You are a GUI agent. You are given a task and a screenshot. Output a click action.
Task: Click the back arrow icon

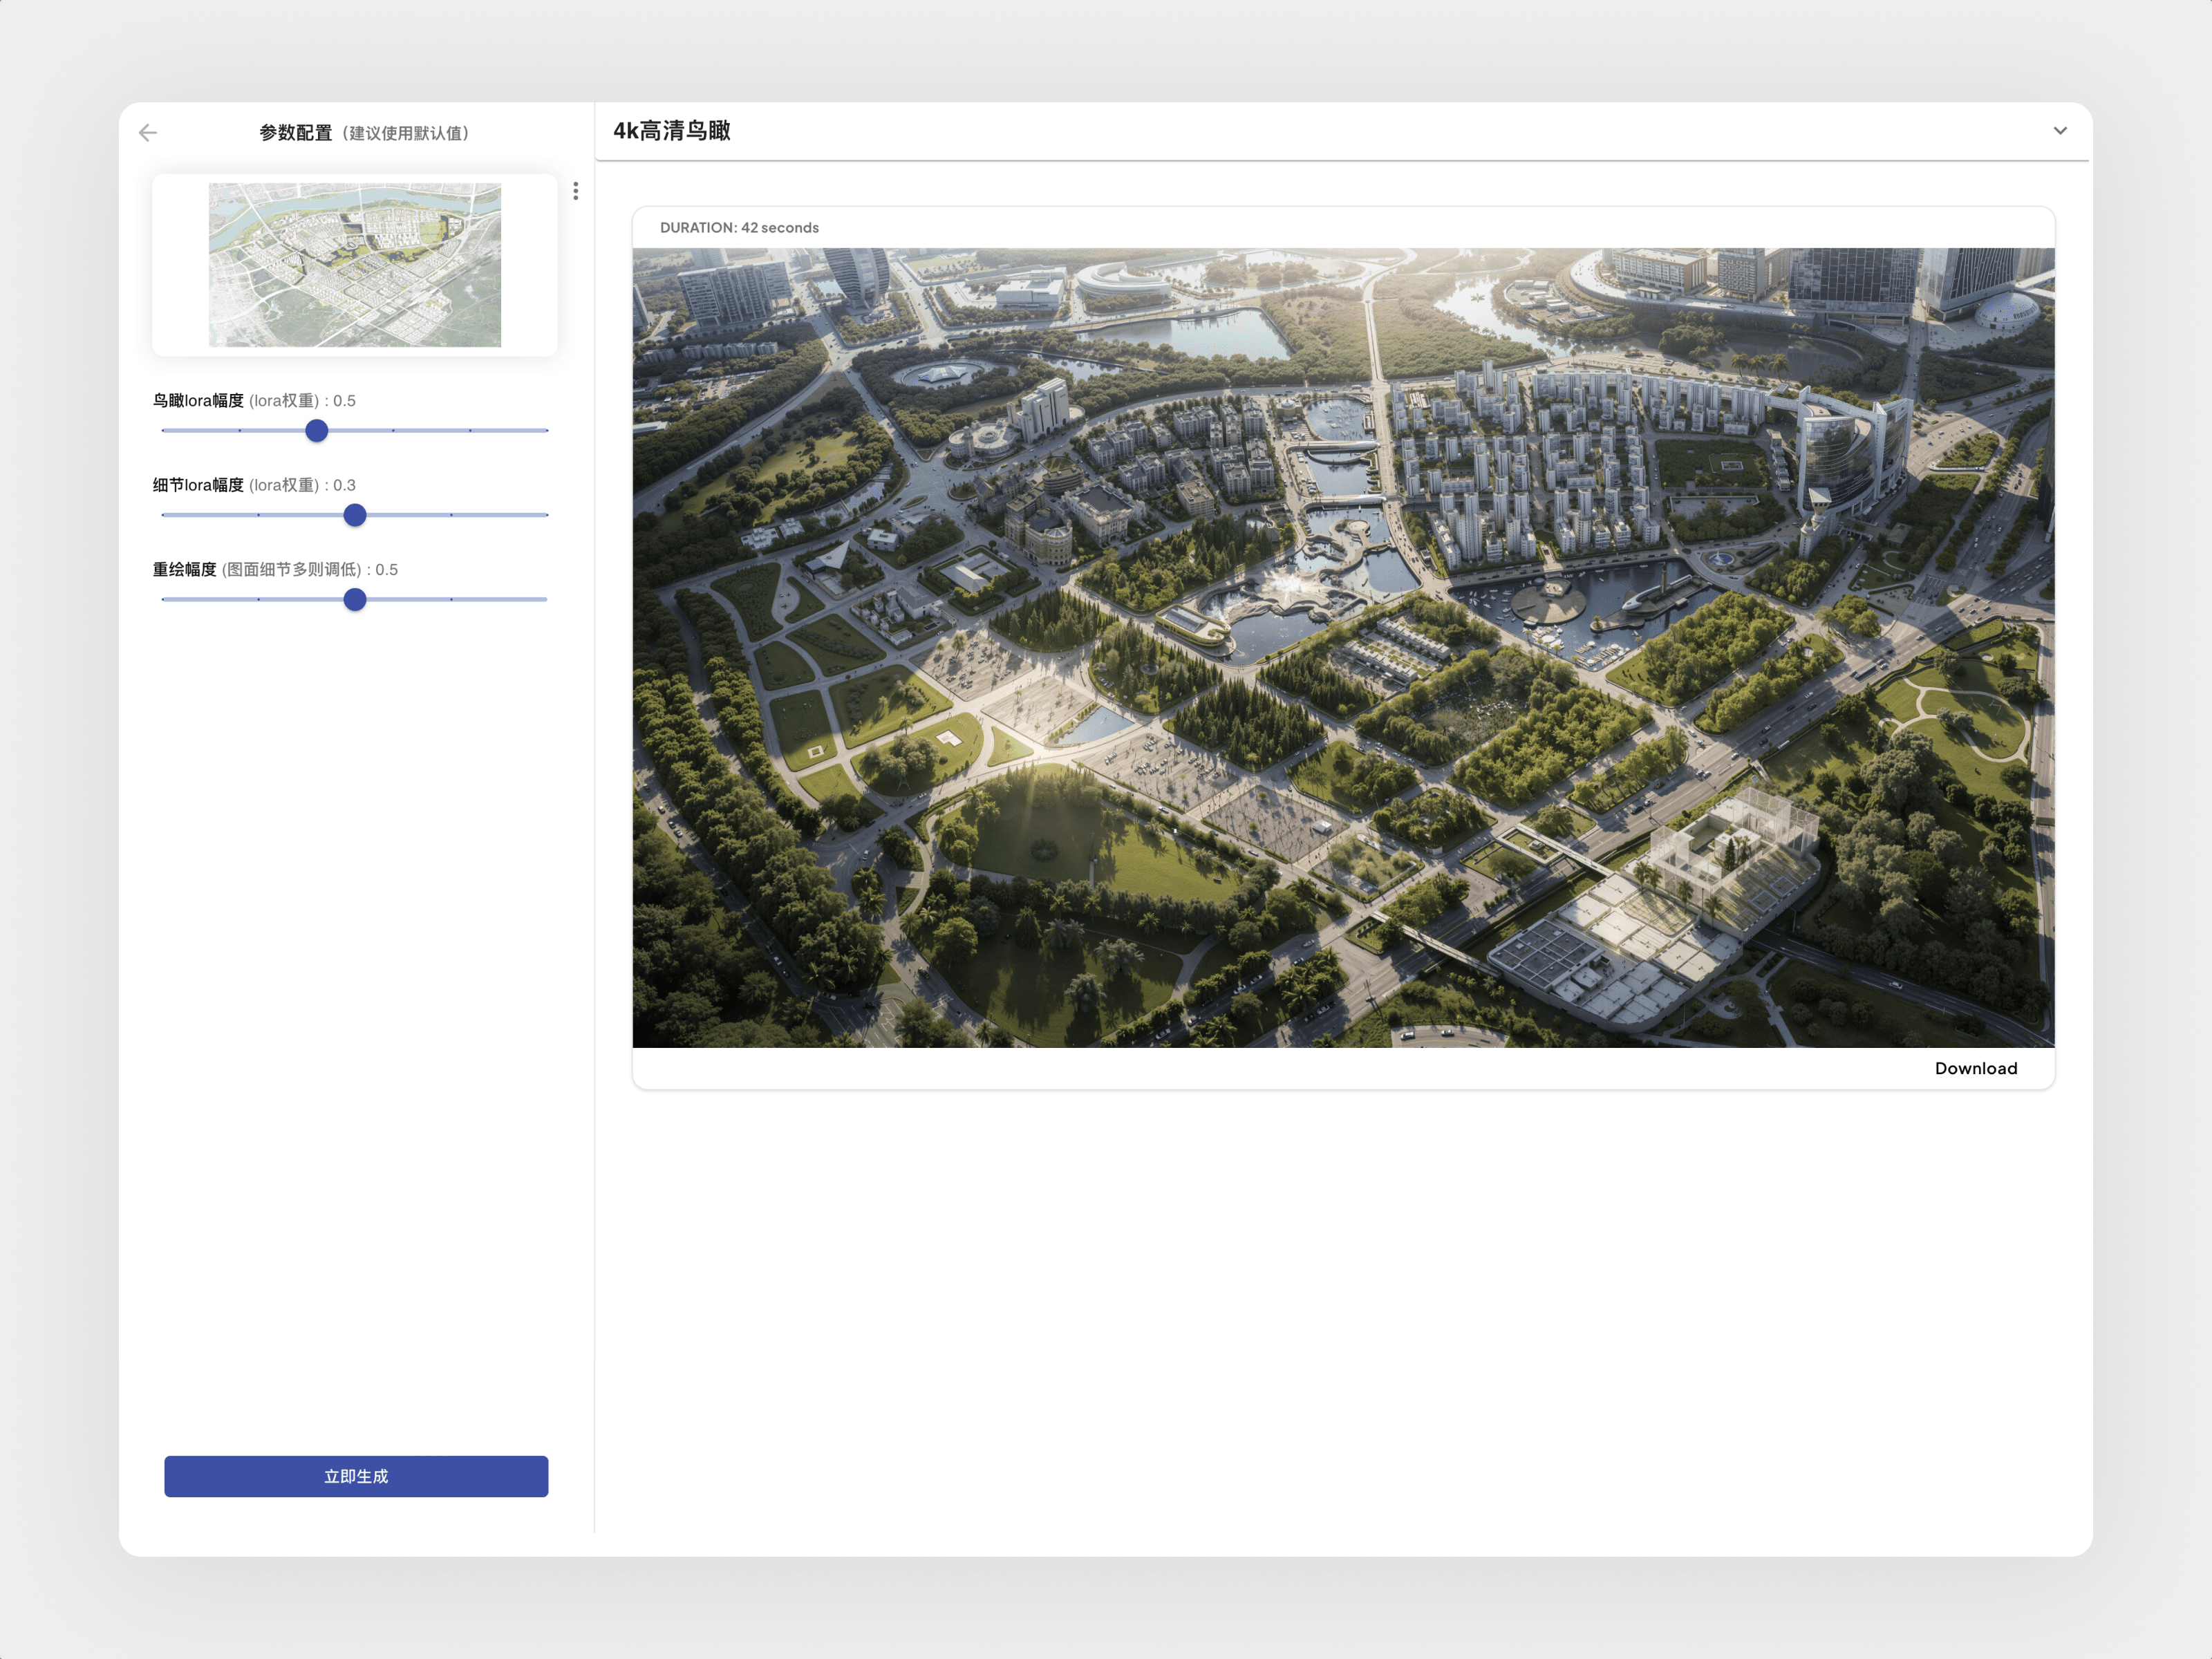tap(148, 133)
